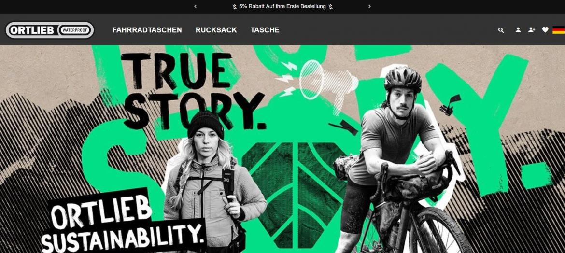Click the Ortlieb Sustainability hero banner

point(282,149)
